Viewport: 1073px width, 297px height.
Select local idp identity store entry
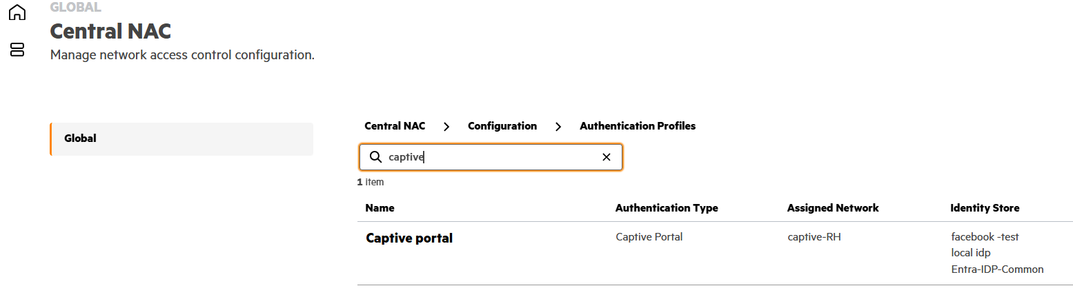pos(971,253)
